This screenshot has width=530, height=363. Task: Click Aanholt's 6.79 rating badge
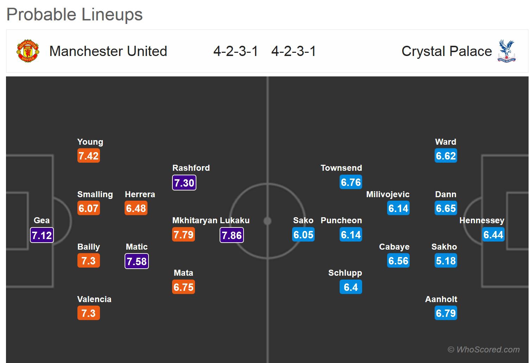tap(446, 313)
